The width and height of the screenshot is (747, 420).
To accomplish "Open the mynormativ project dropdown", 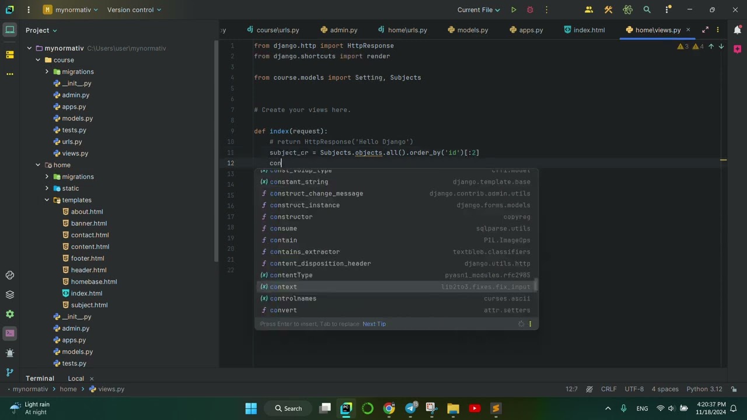I will pos(71,10).
